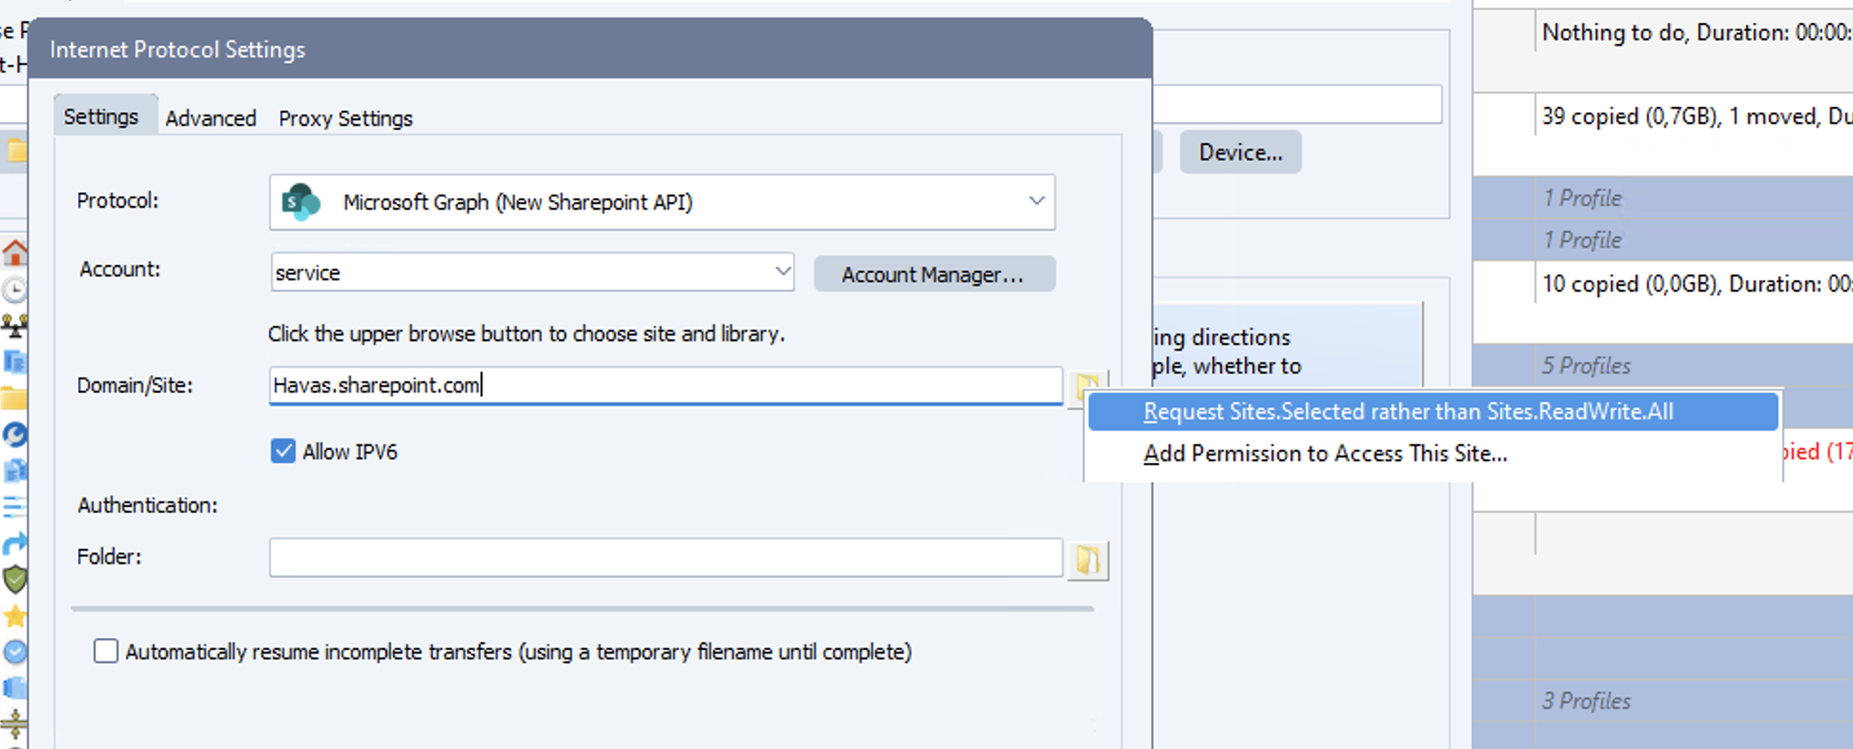Switch to the Advanced tab
The height and width of the screenshot is (749, 1853).
pos(211,118)
